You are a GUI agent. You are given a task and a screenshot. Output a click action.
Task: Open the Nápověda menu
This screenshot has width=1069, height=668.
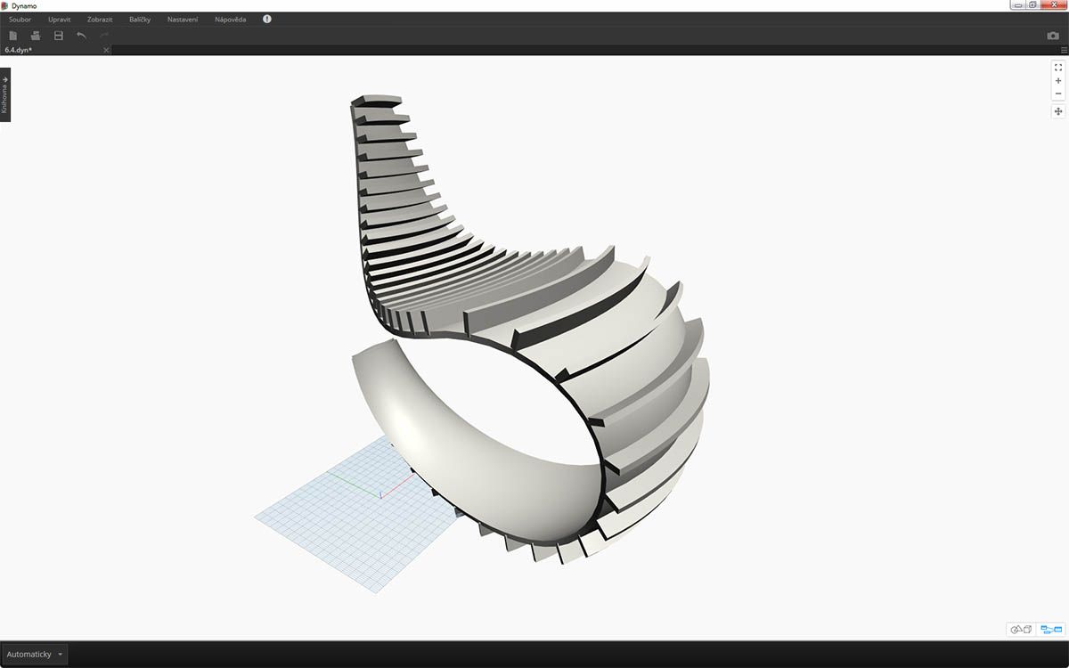(231, 19)
